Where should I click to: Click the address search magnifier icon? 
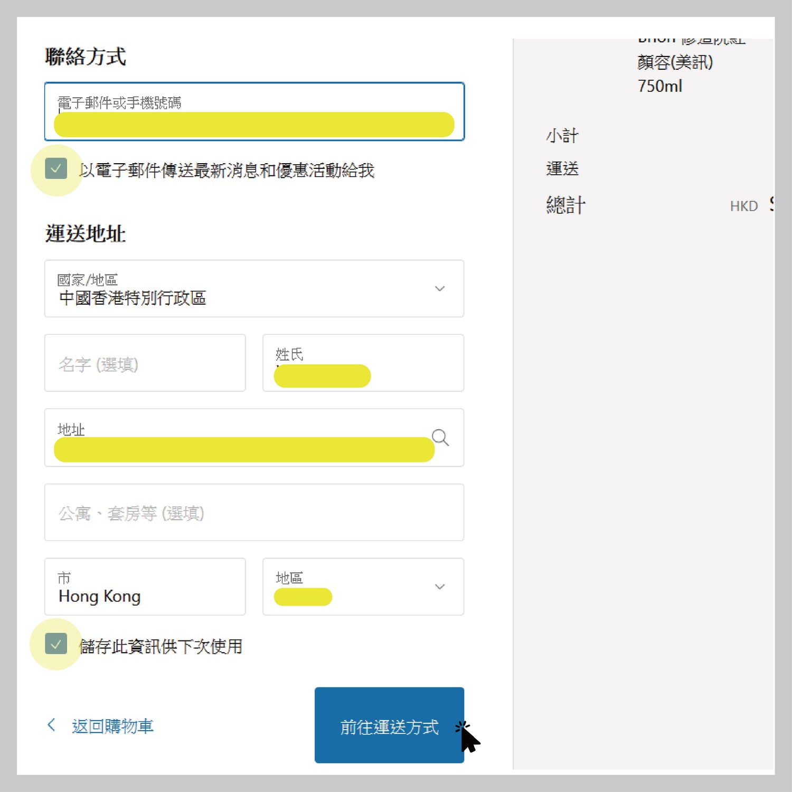(440, 438)
